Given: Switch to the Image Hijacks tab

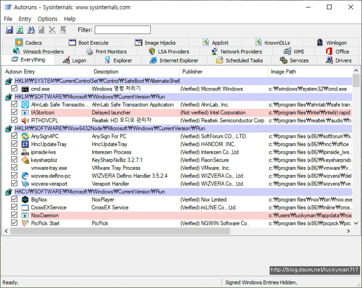Looking at the screenshot, I should (155, 43).
